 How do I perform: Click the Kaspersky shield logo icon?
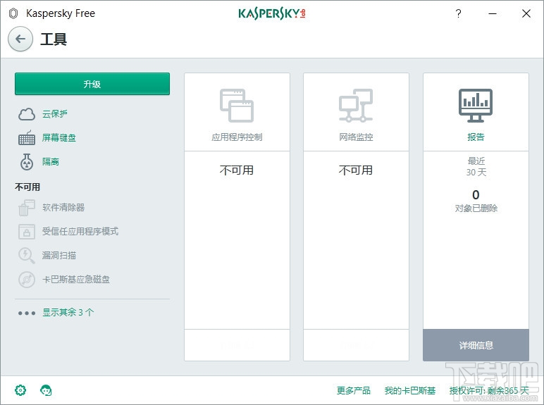(x=13, y=13)
